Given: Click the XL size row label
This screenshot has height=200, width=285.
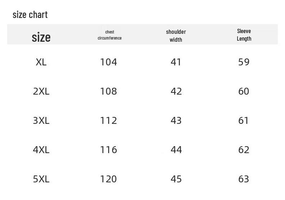Looking at the screenshot, I should 41,62.
